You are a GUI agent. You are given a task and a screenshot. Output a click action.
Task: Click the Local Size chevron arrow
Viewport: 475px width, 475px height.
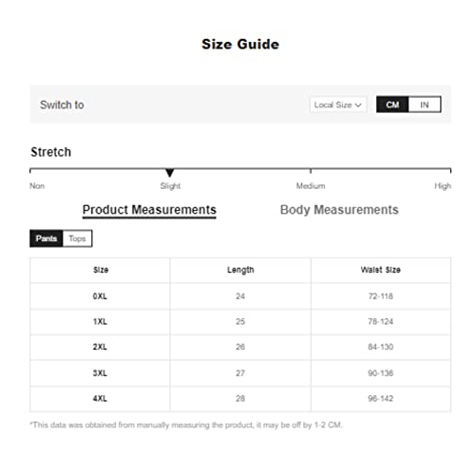click(358, 105)
